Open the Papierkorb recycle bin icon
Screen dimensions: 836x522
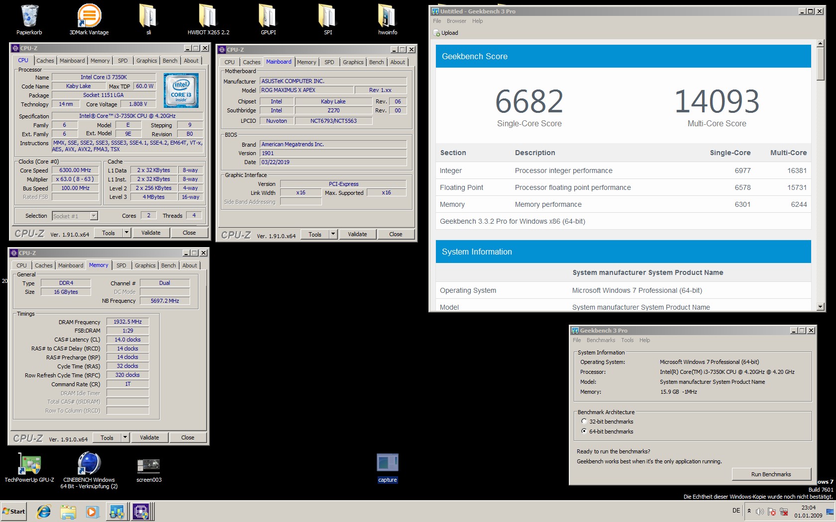pyautogui.click(x=29, y=20)
